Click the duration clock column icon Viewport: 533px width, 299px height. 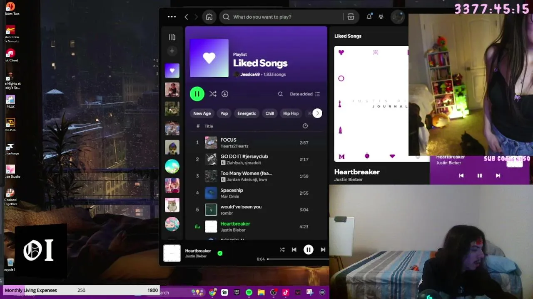(x=305, y=126)
